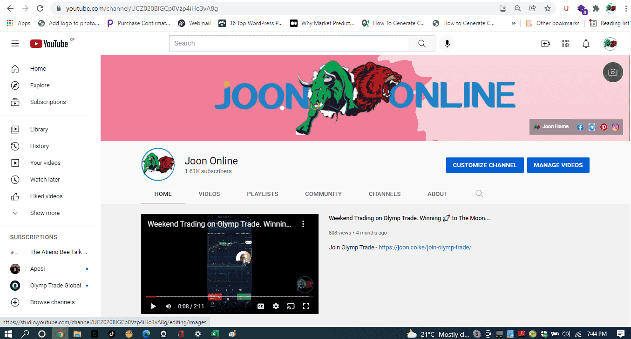Reload the page in the browser
The height and width of the screenshot is (339, 631).
pyautogui.click(x=40, y=8)
